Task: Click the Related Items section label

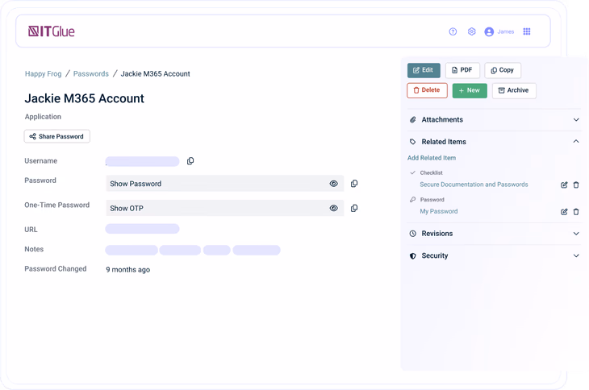Action: pyautogui.click(x=444, y=142)
